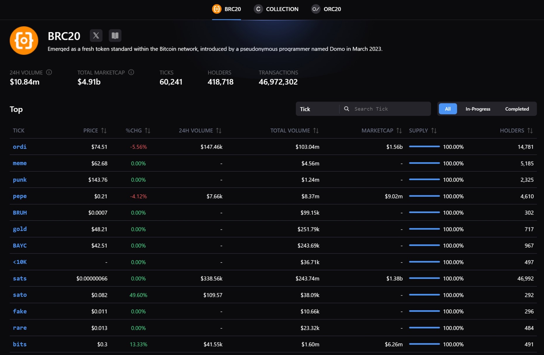The width and height of the screenshot is (544, 355).
Task: Sort by Supply arrows
Action: click(434, 131)
